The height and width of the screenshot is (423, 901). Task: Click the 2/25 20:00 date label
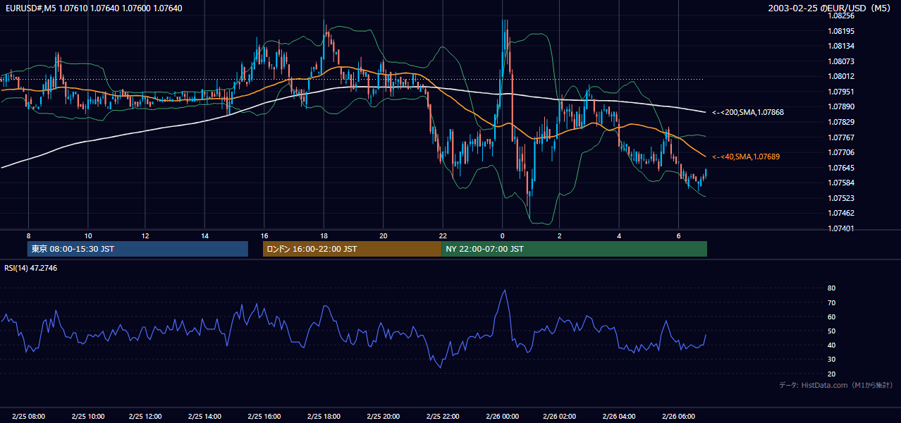(x=383, y=416)
